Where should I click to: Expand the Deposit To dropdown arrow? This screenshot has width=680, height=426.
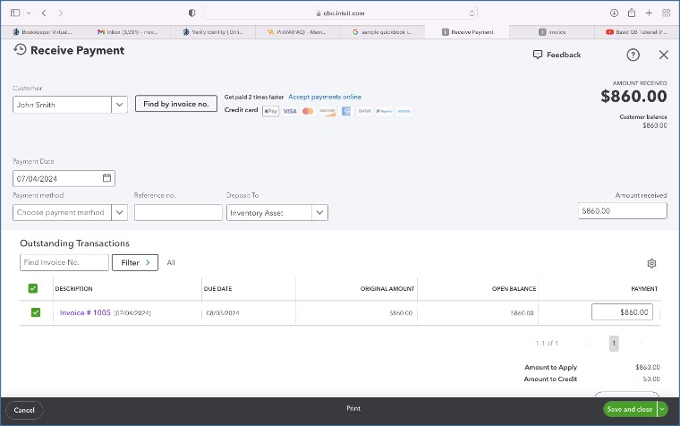(x=319, y=213)
